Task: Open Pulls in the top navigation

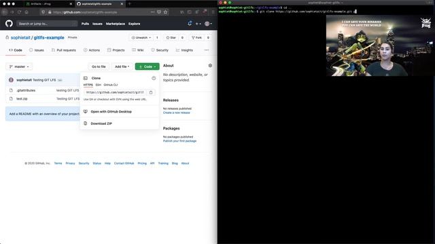Action: [x=85, y=24]
